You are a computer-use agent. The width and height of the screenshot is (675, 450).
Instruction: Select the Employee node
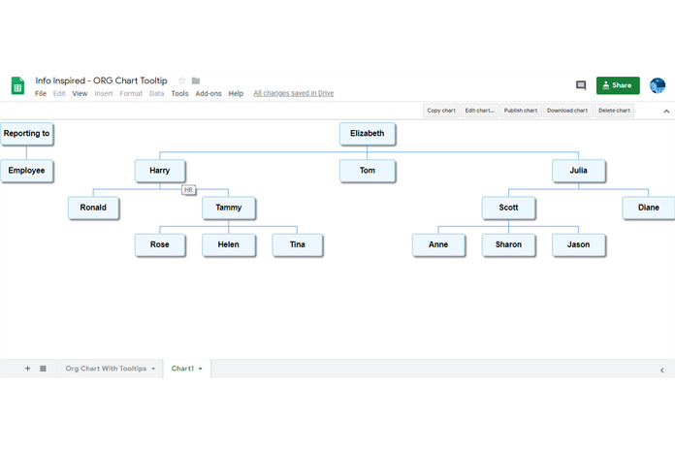tap(26, 171)
